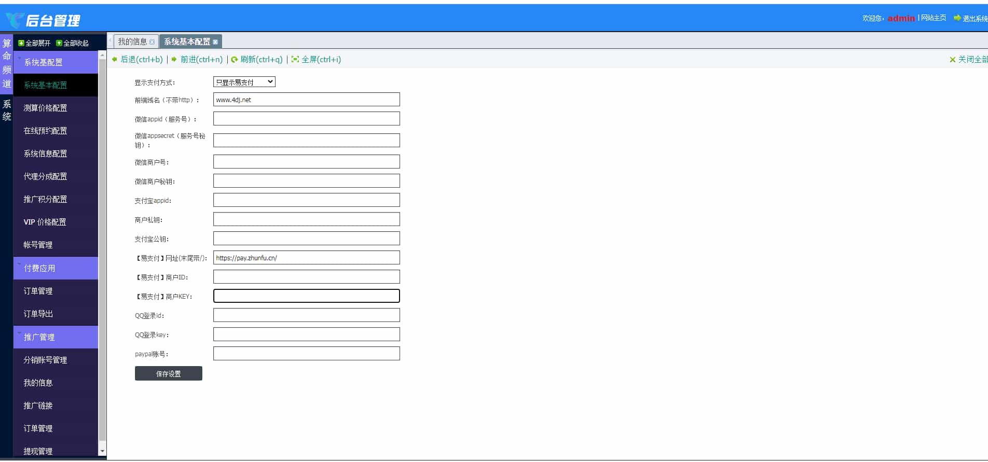
Task: Collapse the 推广管理 sidebar group
Action: point(56,337)
